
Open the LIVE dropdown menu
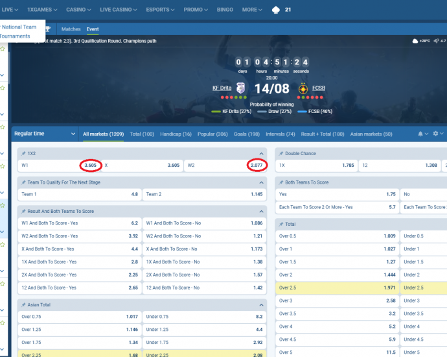[10, 10]
